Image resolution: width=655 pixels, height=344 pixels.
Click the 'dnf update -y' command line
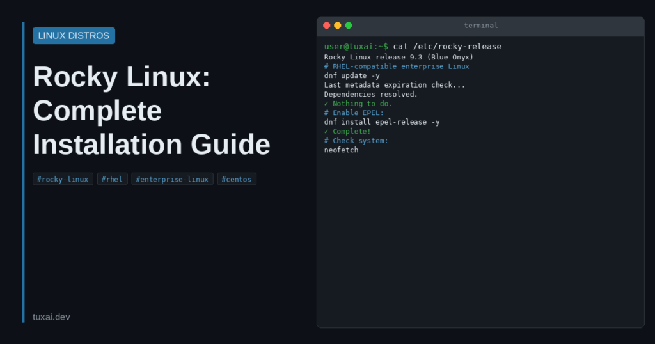(352, 75)
